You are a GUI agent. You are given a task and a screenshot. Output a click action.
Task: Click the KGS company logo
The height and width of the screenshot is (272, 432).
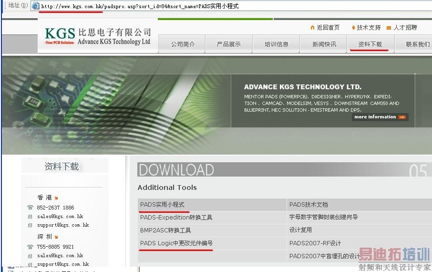point(98,36)
